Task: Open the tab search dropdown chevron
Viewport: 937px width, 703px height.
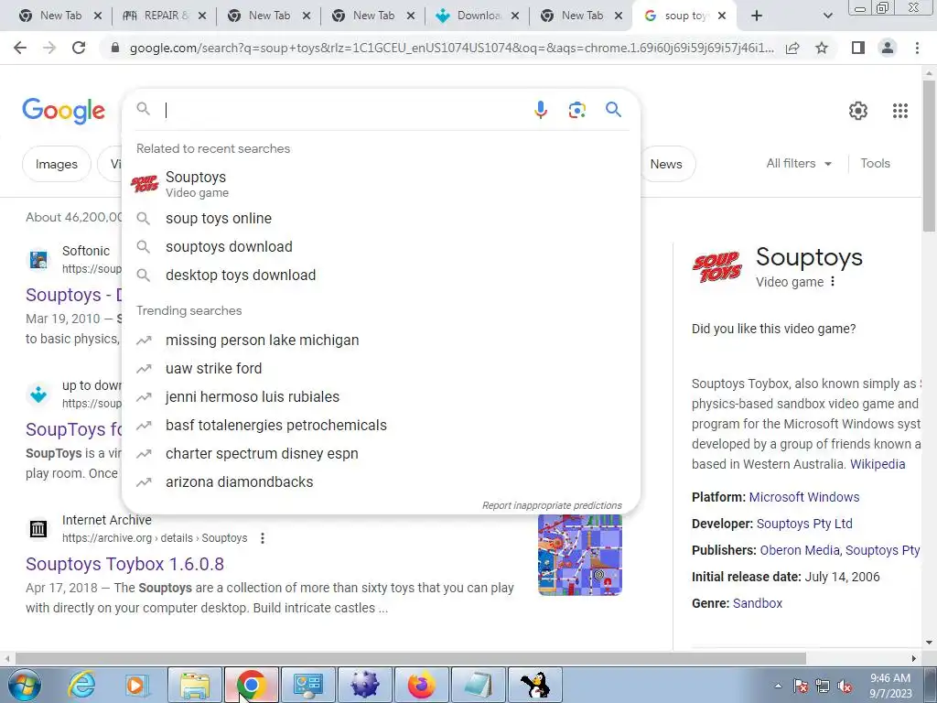Action: tap(827, 16)
